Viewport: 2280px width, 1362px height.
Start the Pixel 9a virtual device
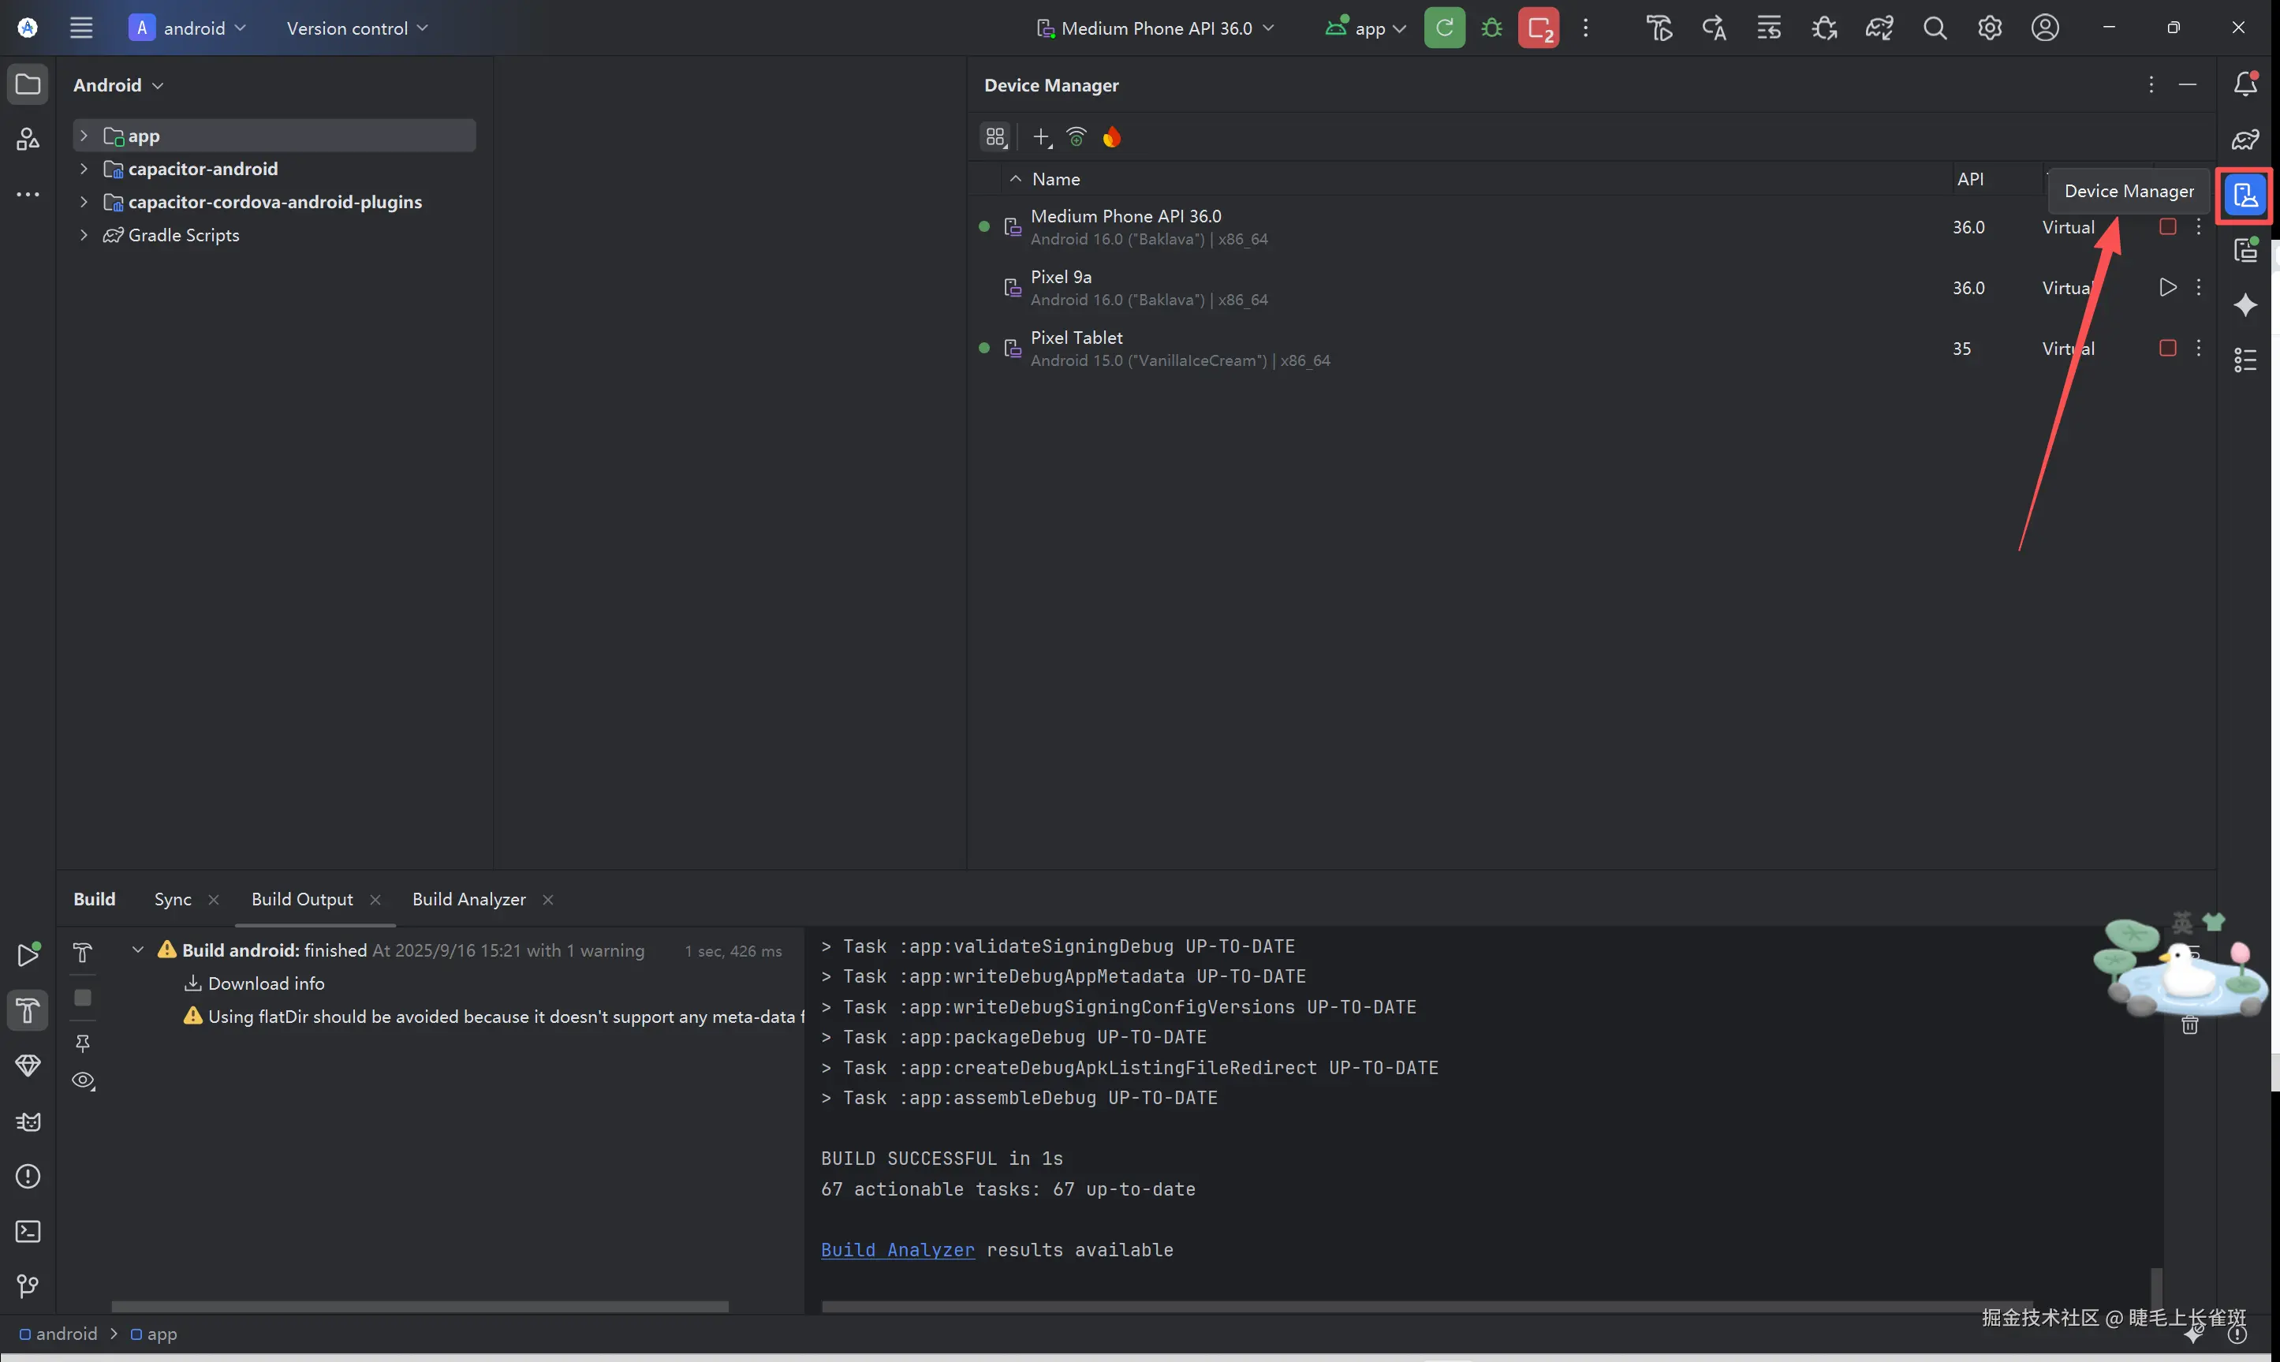pos(2167,287)
